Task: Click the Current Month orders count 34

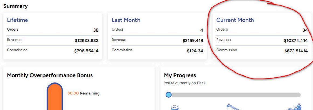Action: coord(305,31)
